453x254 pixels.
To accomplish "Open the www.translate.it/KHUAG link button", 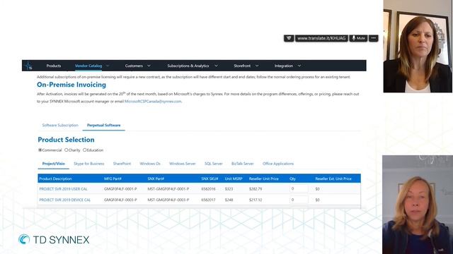I will coord(321,38).
